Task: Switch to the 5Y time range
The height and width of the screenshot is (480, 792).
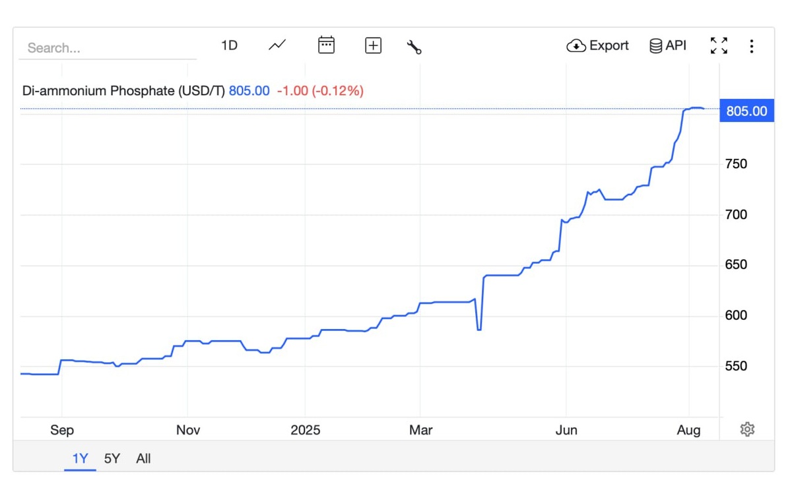Action: tap(112, 459)
